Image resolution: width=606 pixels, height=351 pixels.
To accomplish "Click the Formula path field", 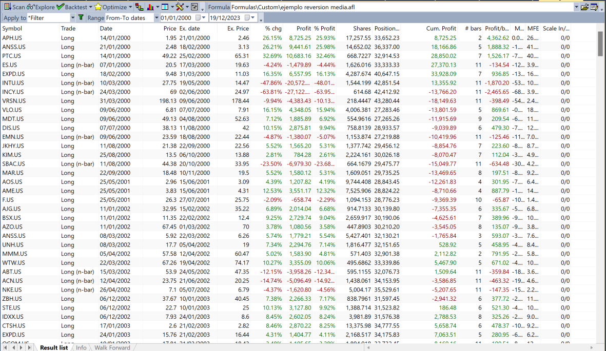I will pyautogui.click(x=402, y=7).
